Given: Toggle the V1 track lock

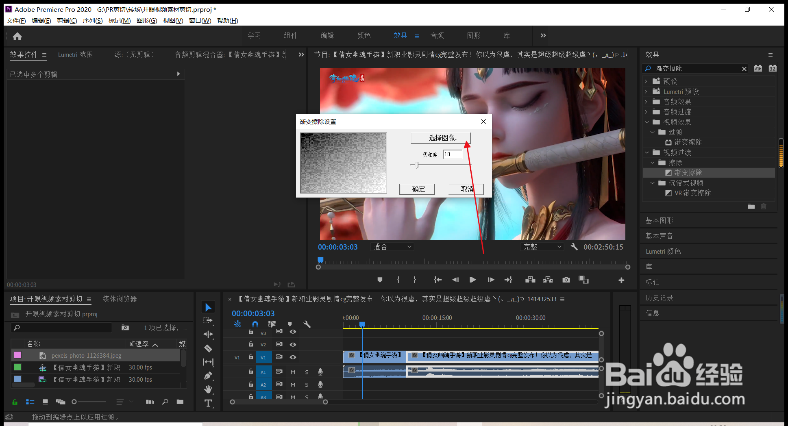Looking at the screenshot, I should pos(251,357).
